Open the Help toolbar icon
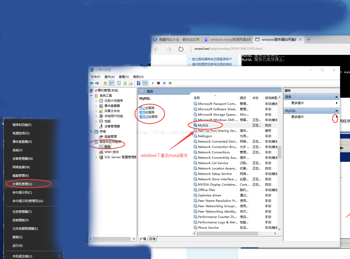Image resolution: width=350 pixels, height=259 pixels. point(139,83)
